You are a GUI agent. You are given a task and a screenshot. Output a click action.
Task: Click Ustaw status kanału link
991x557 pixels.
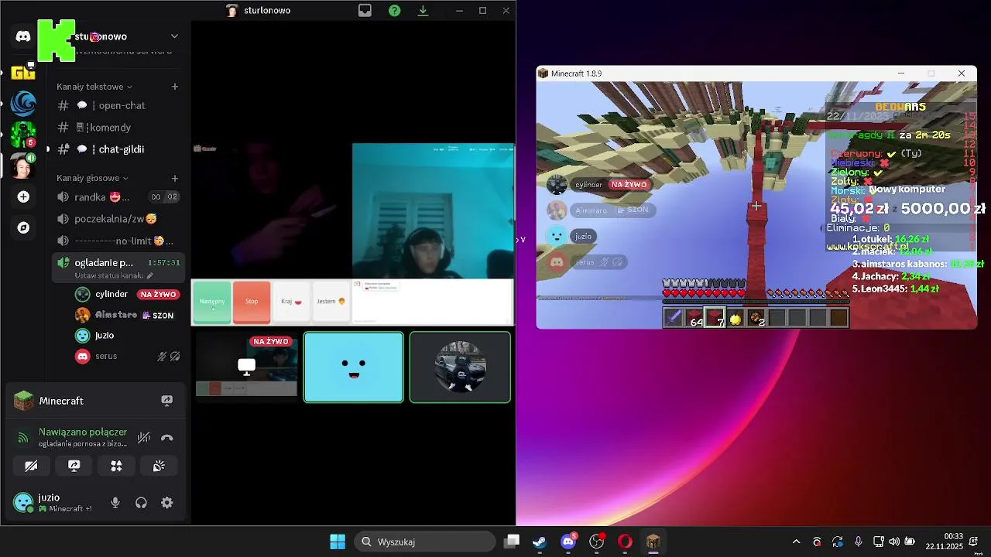(114, 275)
